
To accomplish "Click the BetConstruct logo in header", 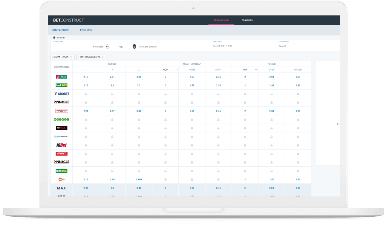I will [x=68, y=20].
